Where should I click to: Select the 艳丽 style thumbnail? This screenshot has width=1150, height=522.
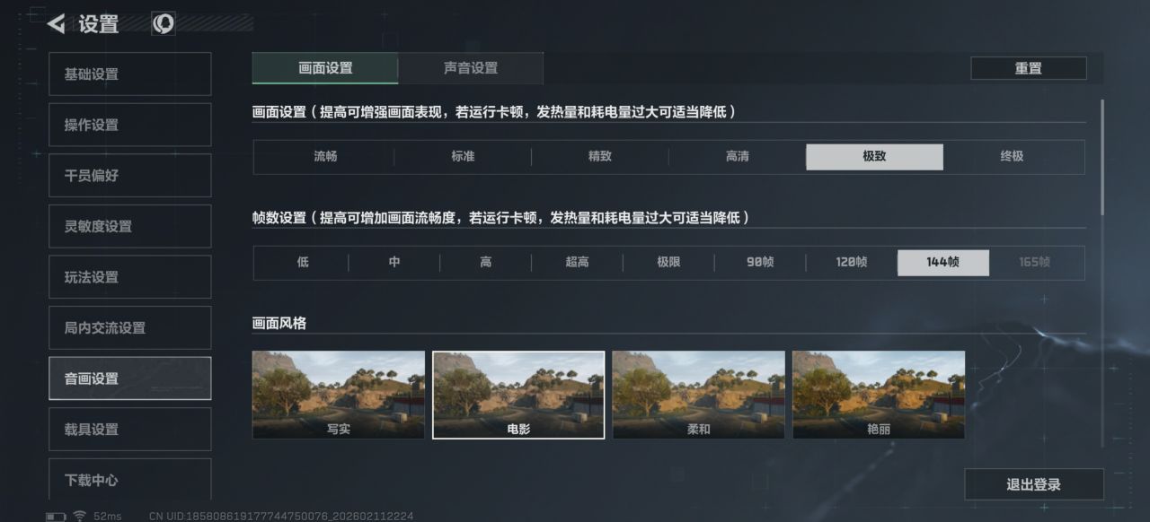coord(879,395)
